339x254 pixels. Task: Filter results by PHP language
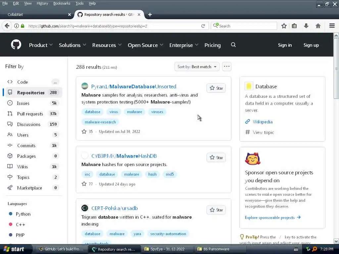(20, 235)
